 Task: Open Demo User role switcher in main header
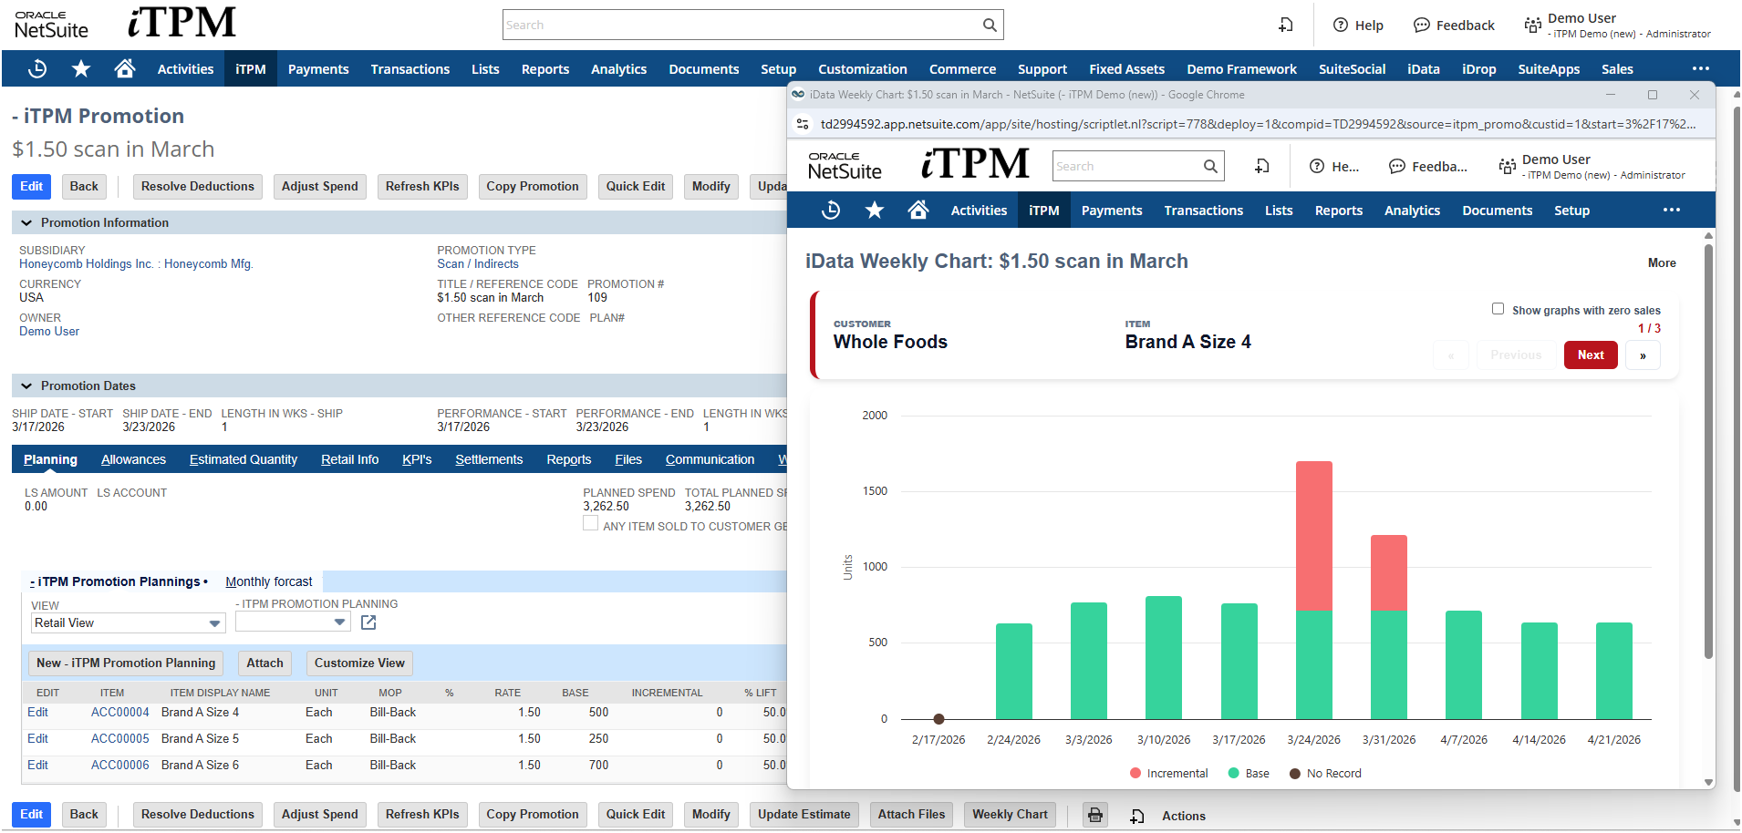pyautogui.click(x=1617, y=25)
